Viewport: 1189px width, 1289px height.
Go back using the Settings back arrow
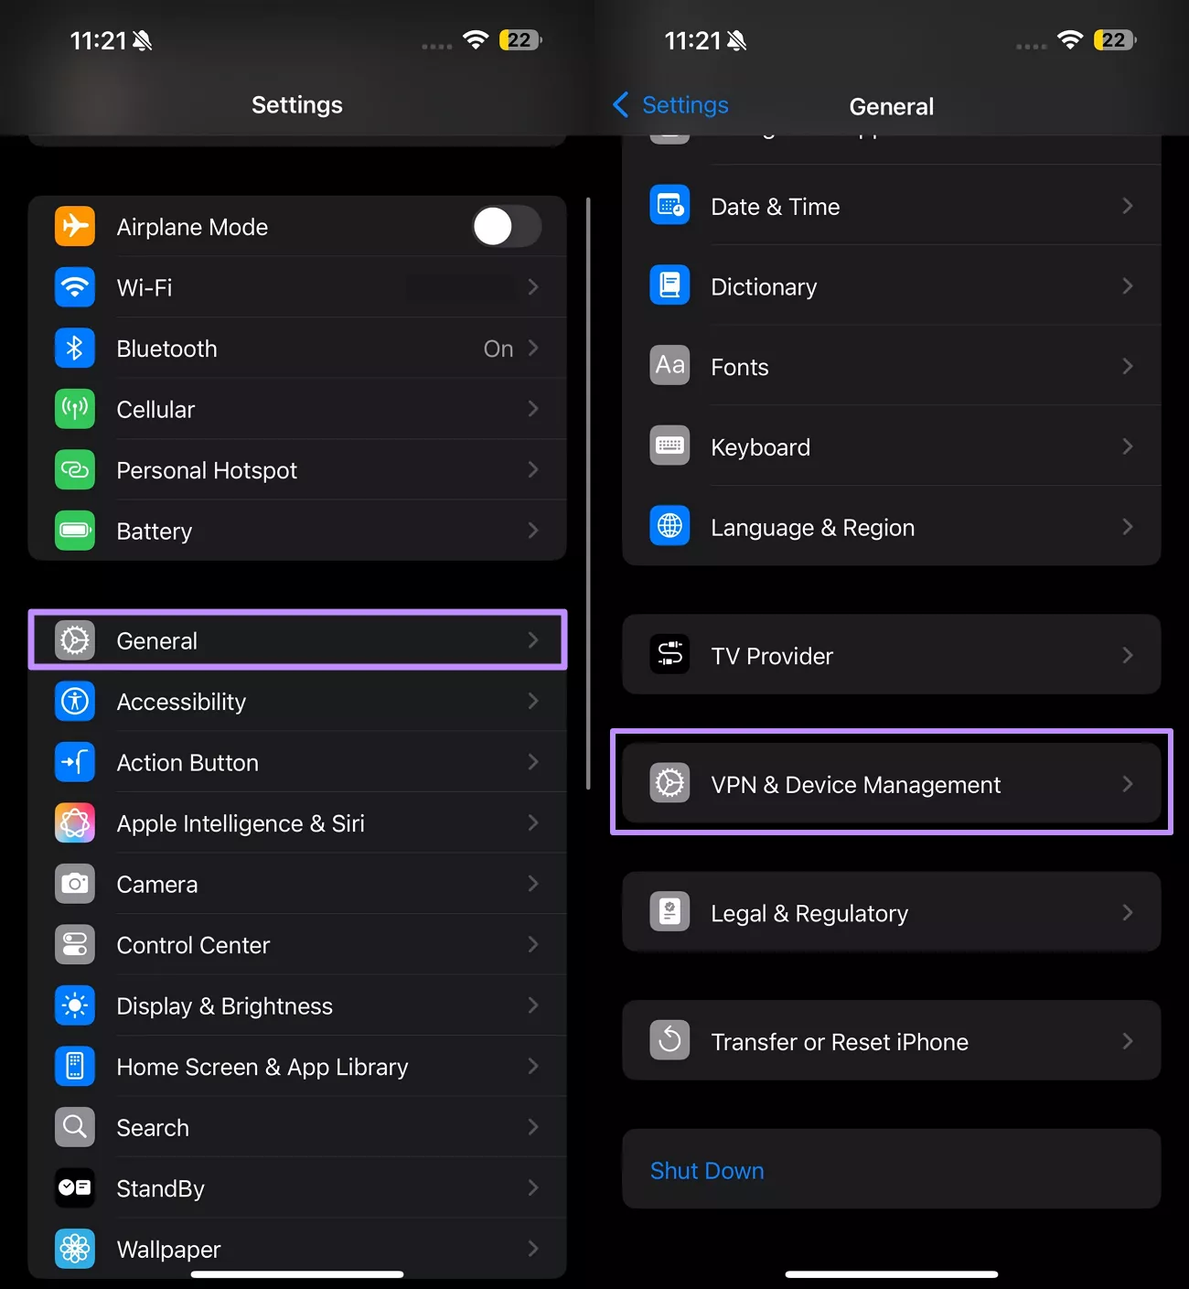point(620,105)
